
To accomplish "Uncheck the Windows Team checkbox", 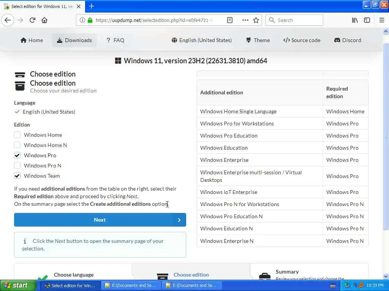I will 17,176.
